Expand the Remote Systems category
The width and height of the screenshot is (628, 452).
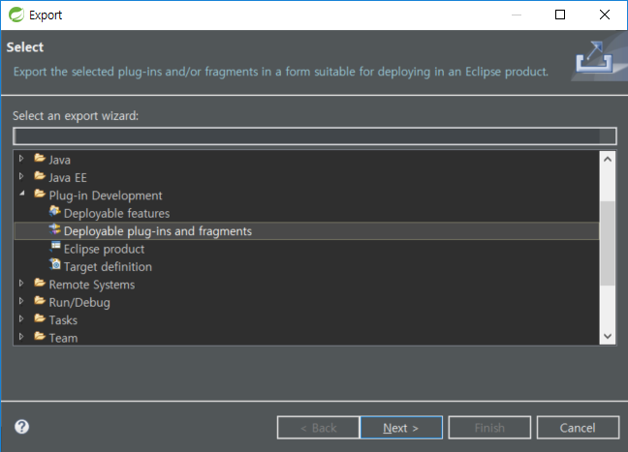pyautogui.click(x=21, y=284)
